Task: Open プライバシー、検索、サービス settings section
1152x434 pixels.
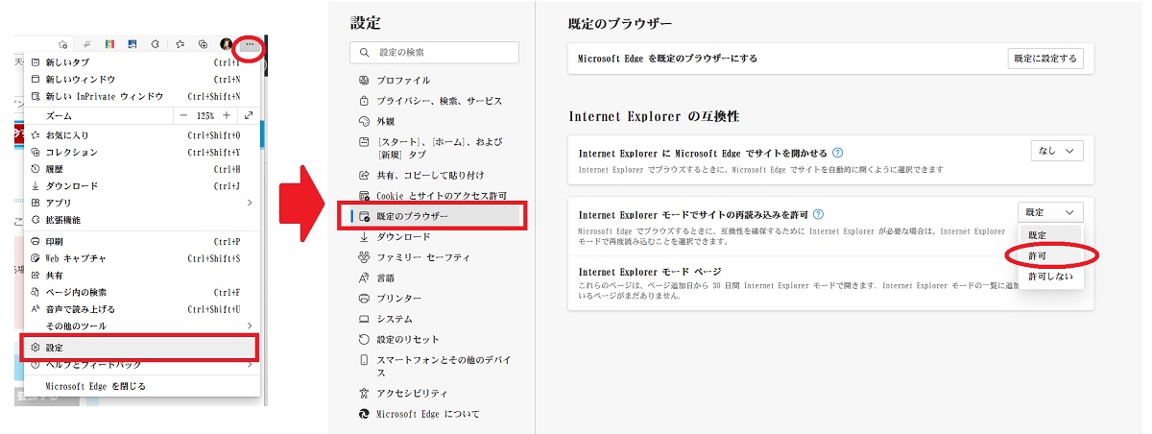Action: tap(435, 101)
